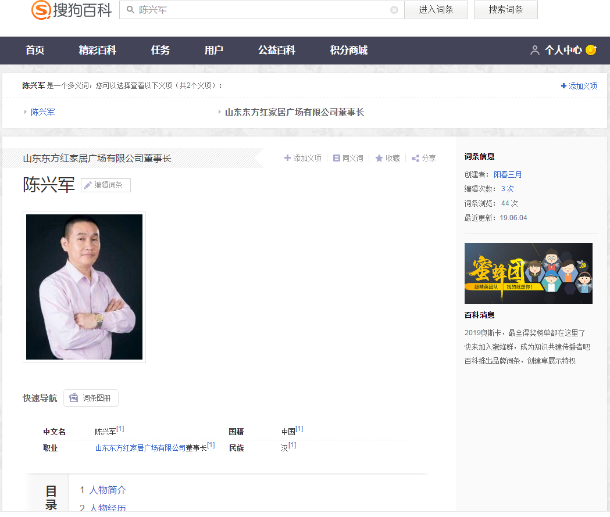Click the large 陈兴军 entry title
The image size is (610, 517).
[x=49, y=185]
